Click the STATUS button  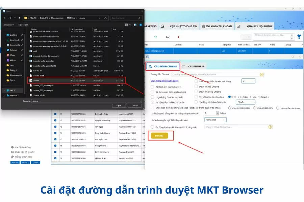[15, 162]
